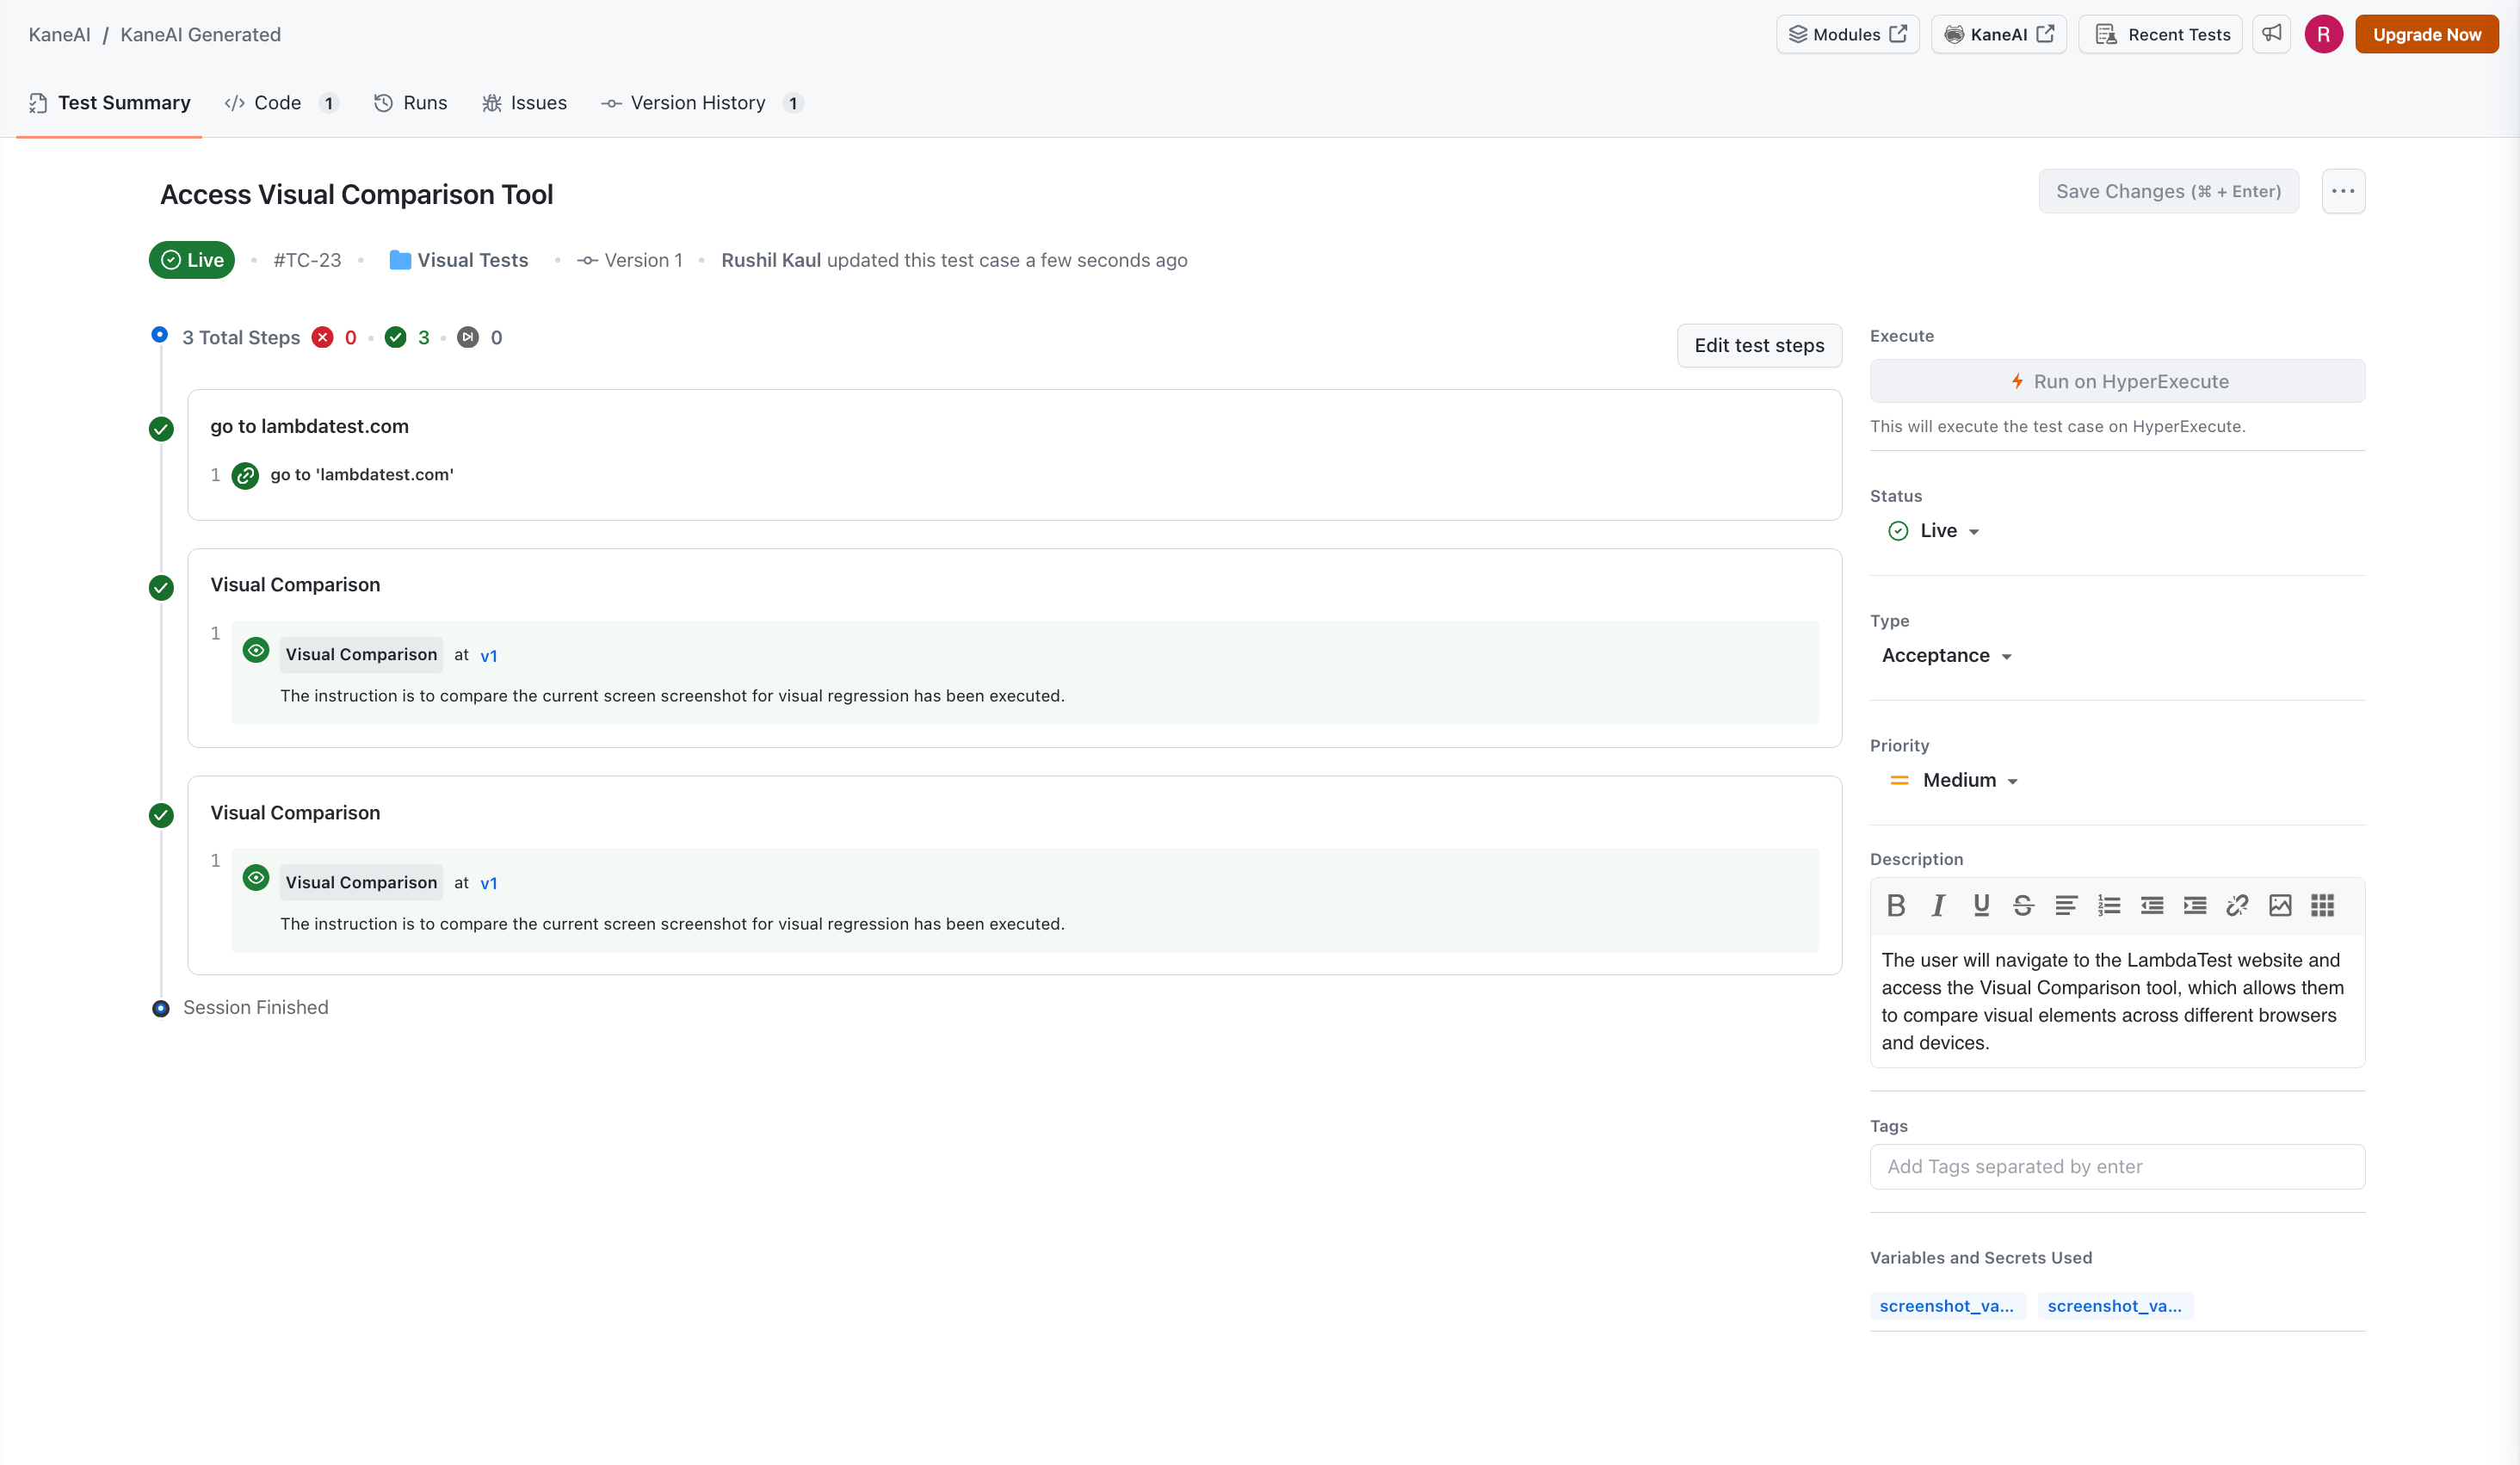Click the announcements megaphone icon

click(x=2272, y=34)
